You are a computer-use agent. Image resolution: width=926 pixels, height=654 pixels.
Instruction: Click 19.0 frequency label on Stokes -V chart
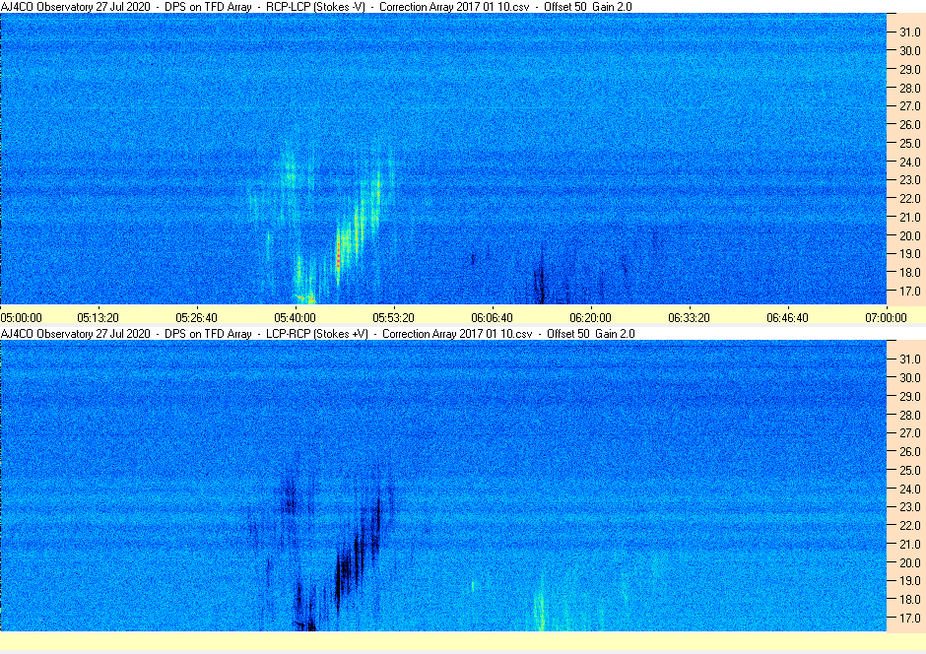pos(910,254)
